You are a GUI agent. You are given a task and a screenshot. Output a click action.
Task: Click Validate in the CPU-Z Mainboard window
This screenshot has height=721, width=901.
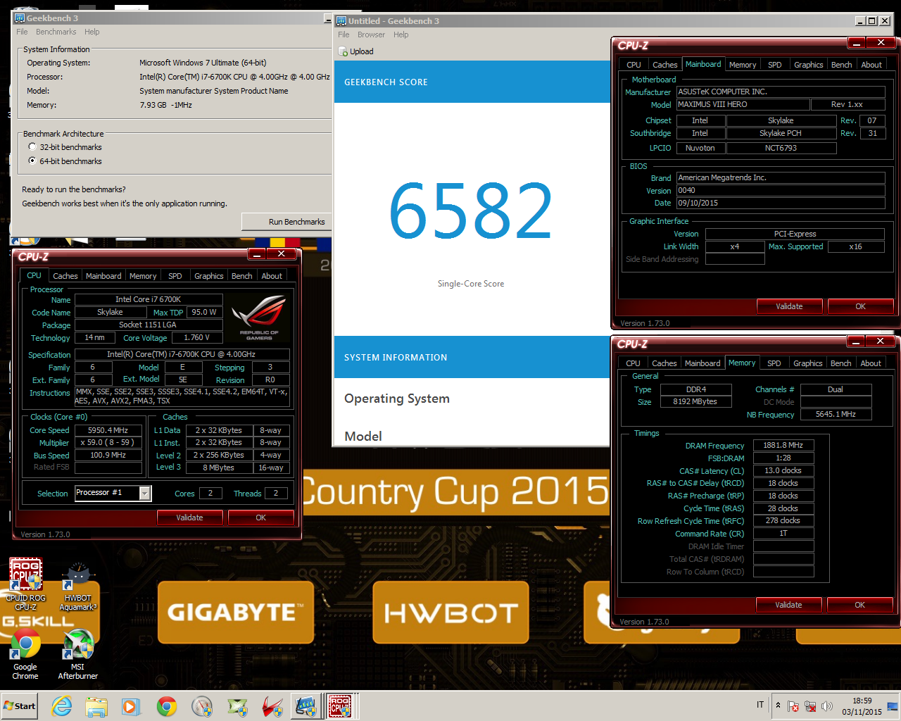click(x=789, y=306)
